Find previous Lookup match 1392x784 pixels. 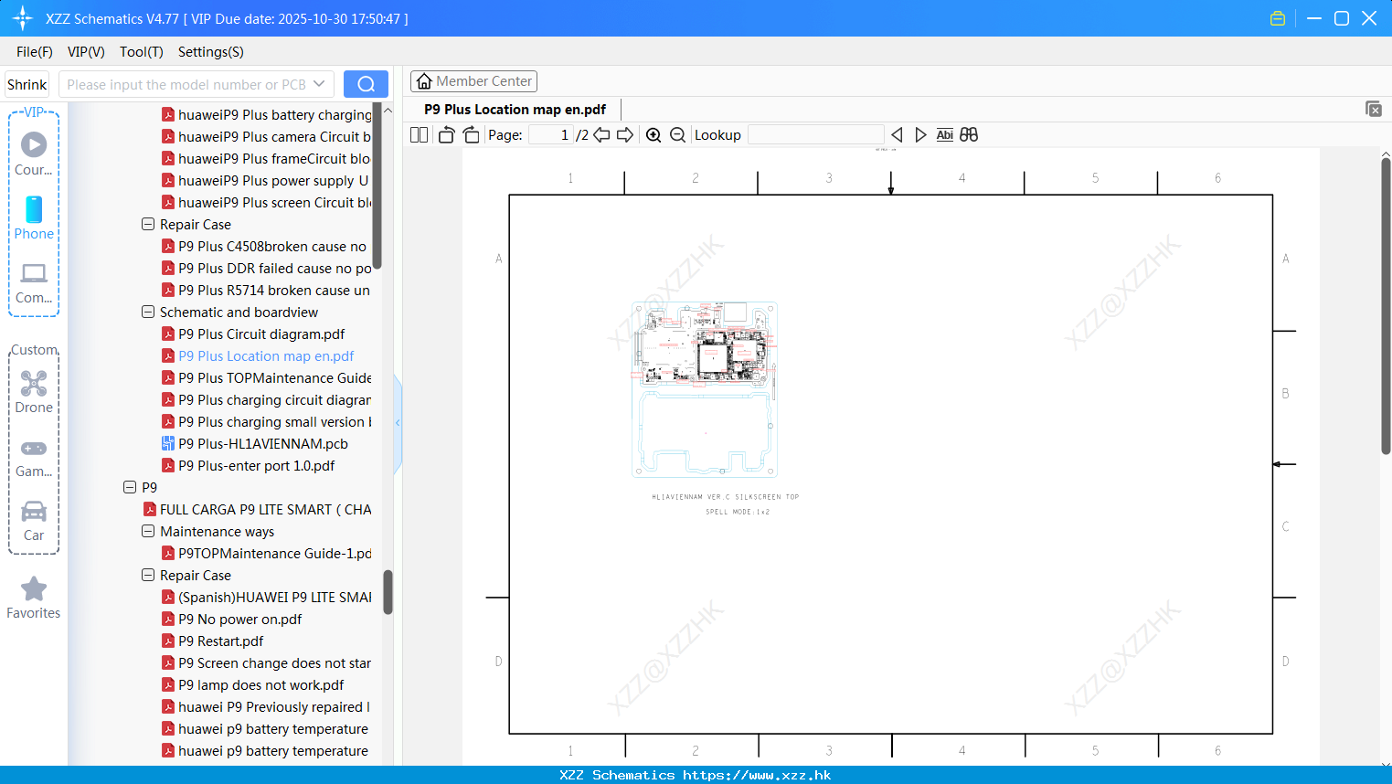click(x=897, y=135)
